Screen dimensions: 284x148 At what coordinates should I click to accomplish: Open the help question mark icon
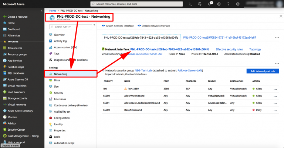point(228,4)
